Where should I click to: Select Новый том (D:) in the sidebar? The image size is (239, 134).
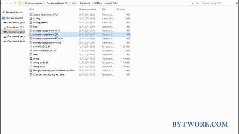point(15,27)
